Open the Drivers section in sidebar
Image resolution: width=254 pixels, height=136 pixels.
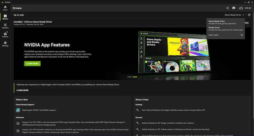coord(5,17)
